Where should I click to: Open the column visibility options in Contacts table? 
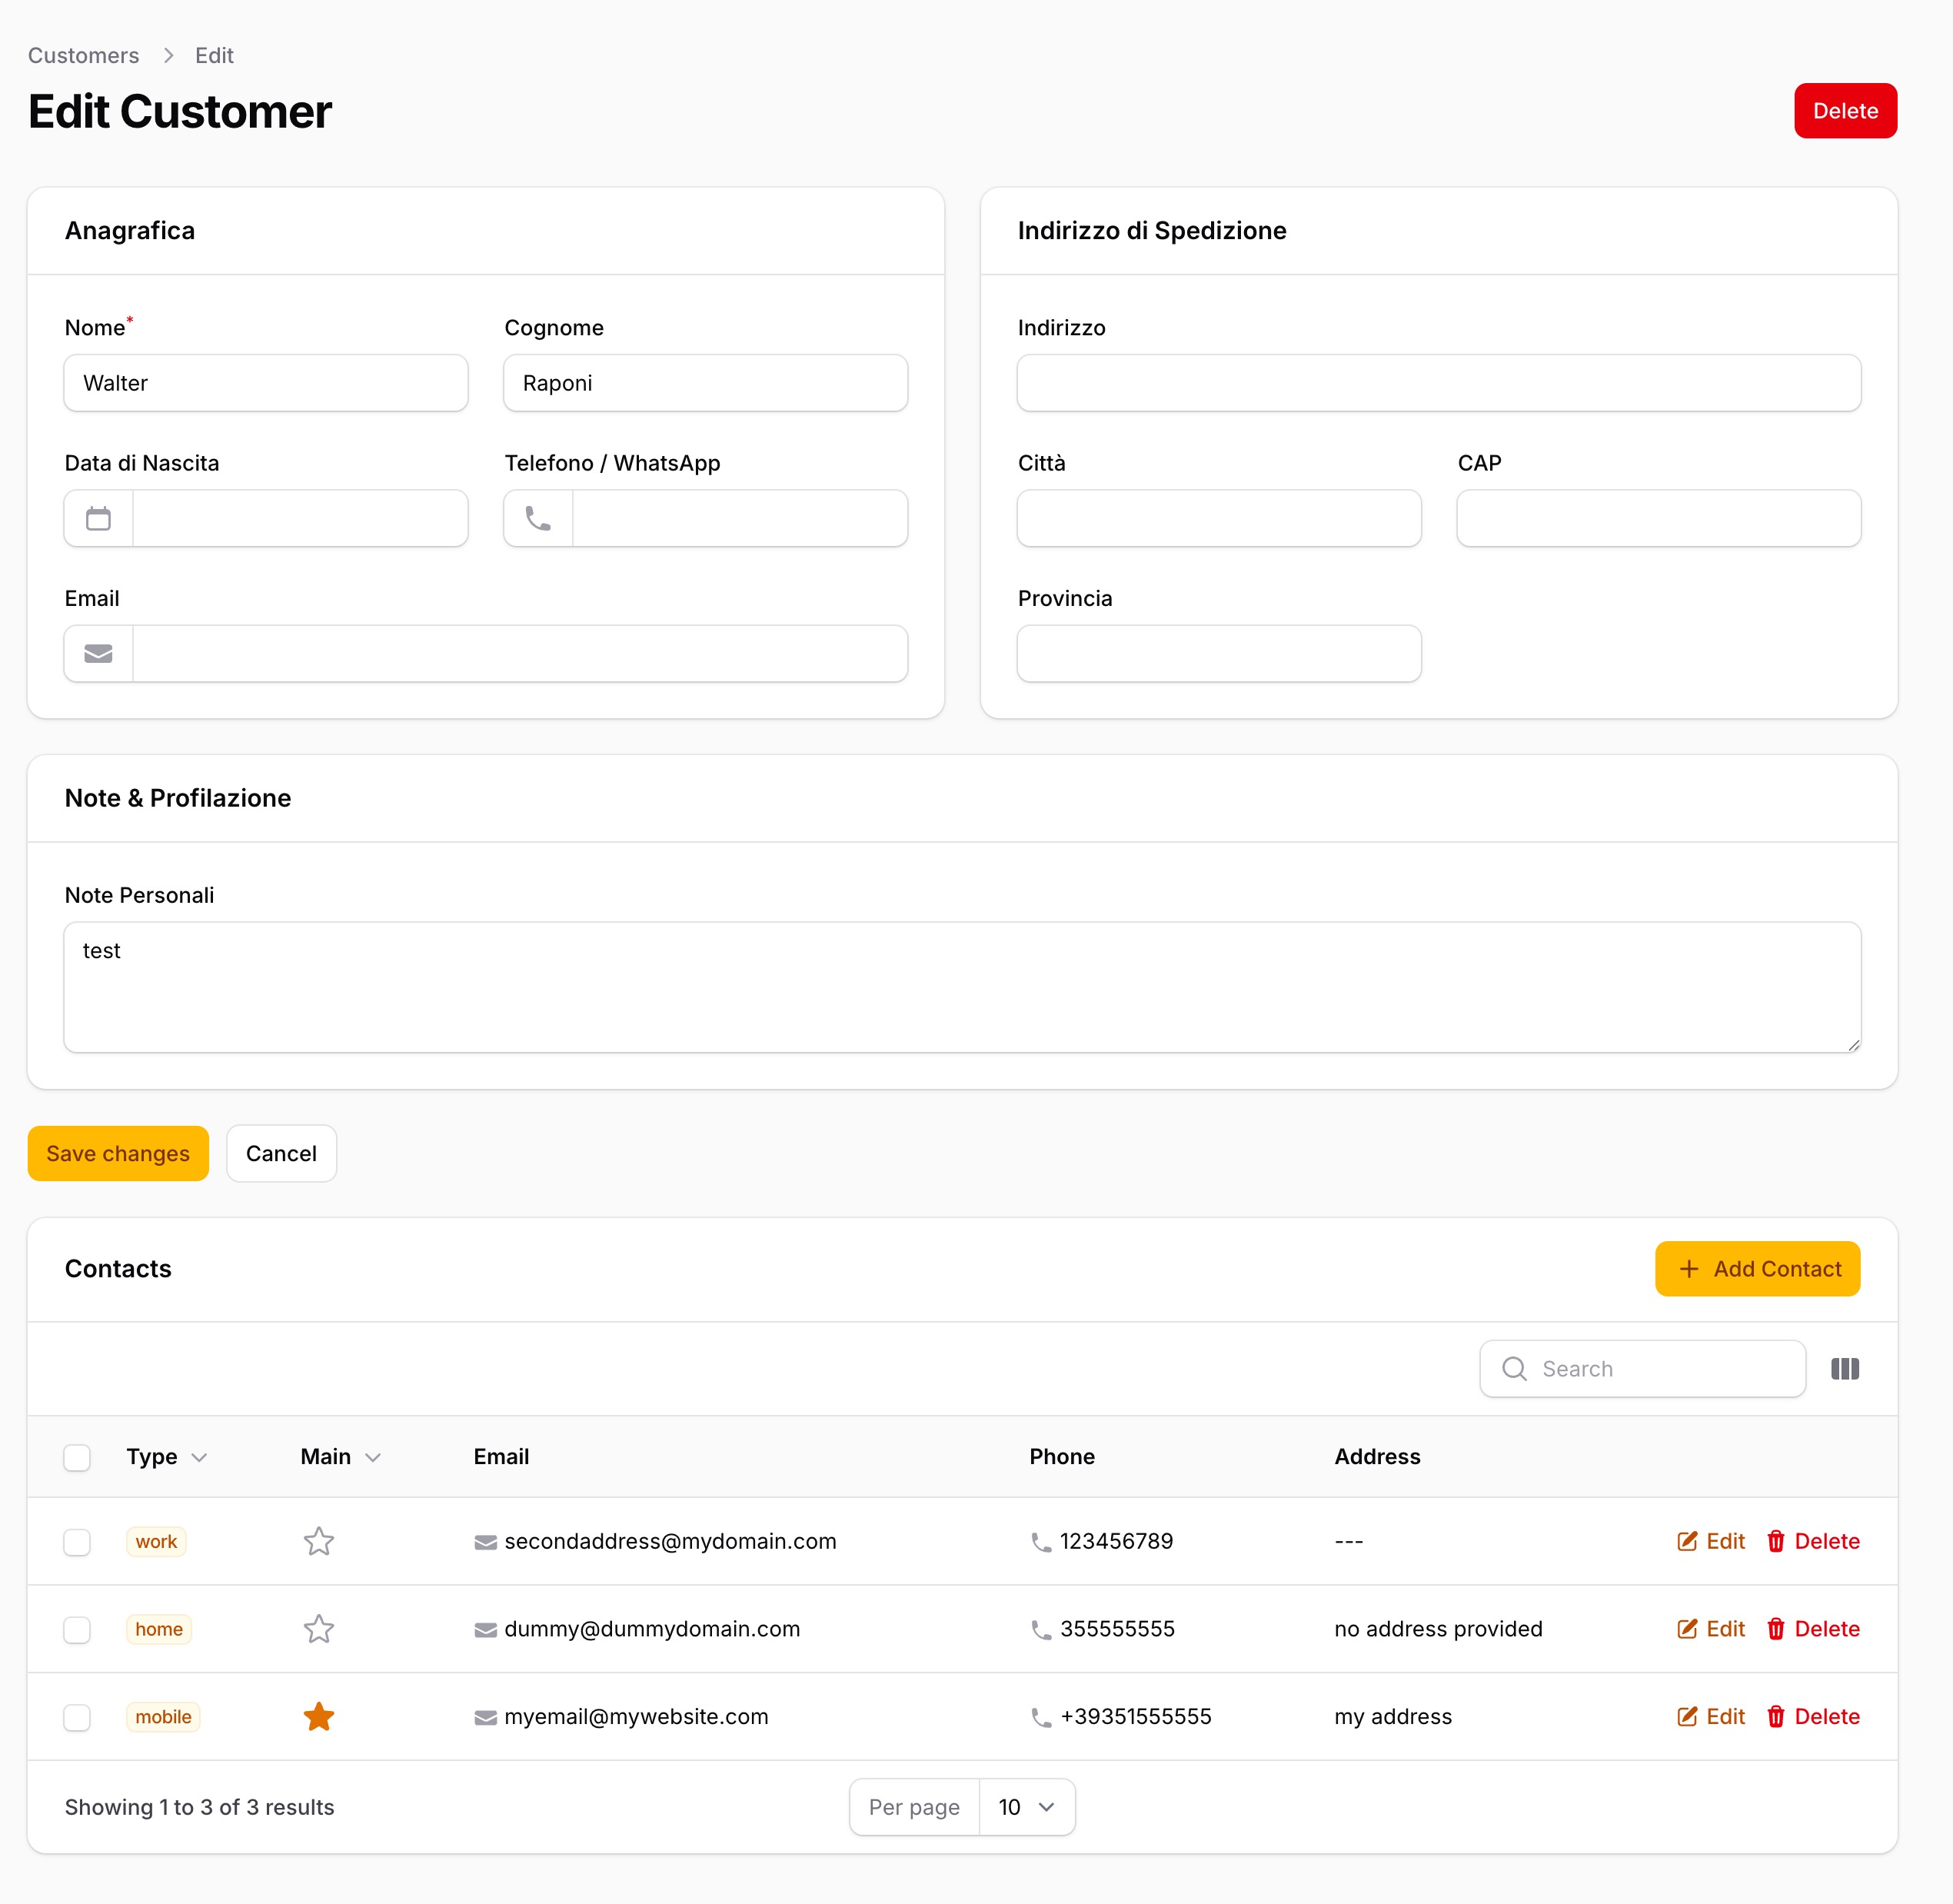pyautogui.click(x=1845, y=1368)
